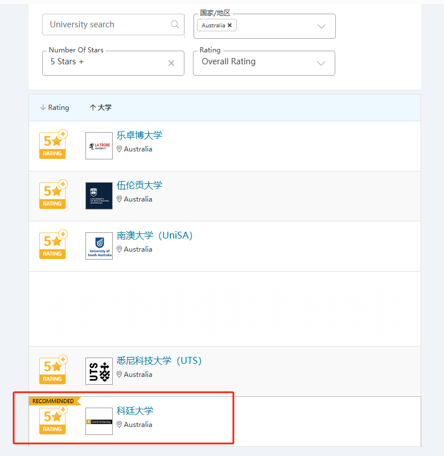
Task: Sort the list by 大学 column
Action: coord(101,108)
